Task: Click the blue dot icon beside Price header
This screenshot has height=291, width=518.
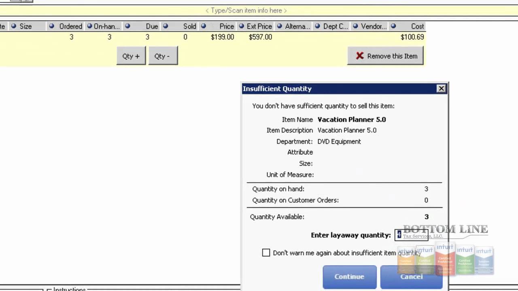Action: coord(203,26)
